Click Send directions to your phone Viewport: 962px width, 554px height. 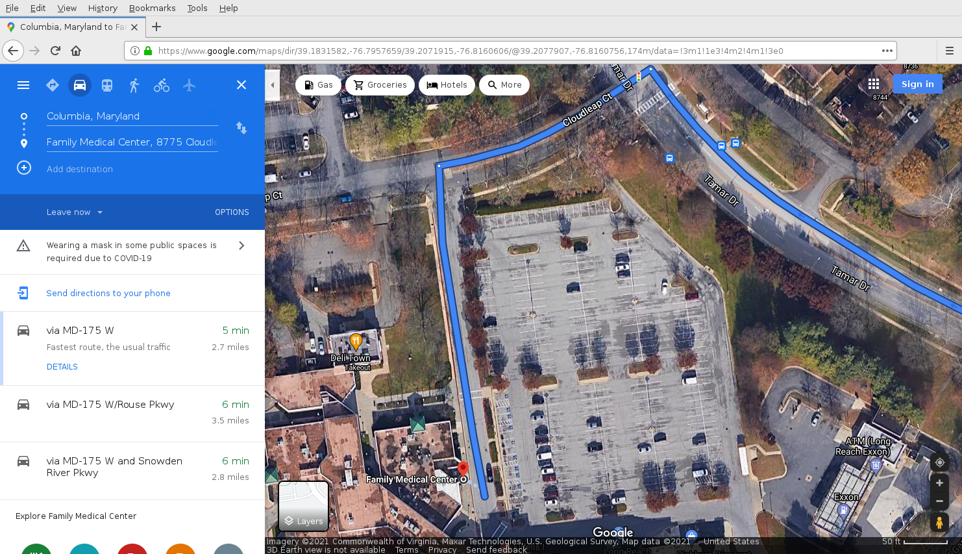[108, 294]
